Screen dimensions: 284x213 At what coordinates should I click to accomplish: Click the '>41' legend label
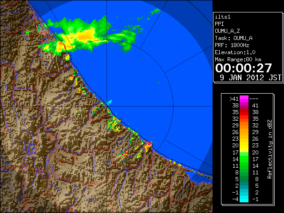[x=234, y=99]
